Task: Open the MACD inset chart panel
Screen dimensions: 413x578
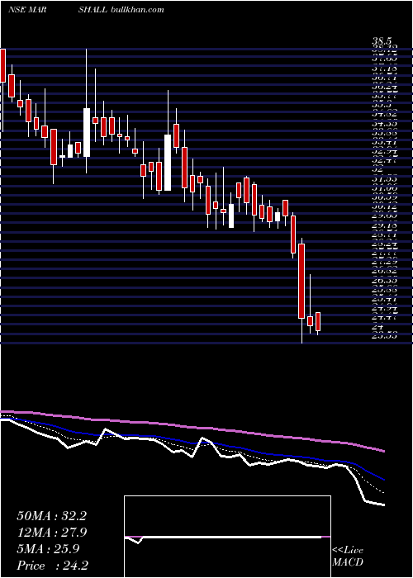Action: coord(227,537)
